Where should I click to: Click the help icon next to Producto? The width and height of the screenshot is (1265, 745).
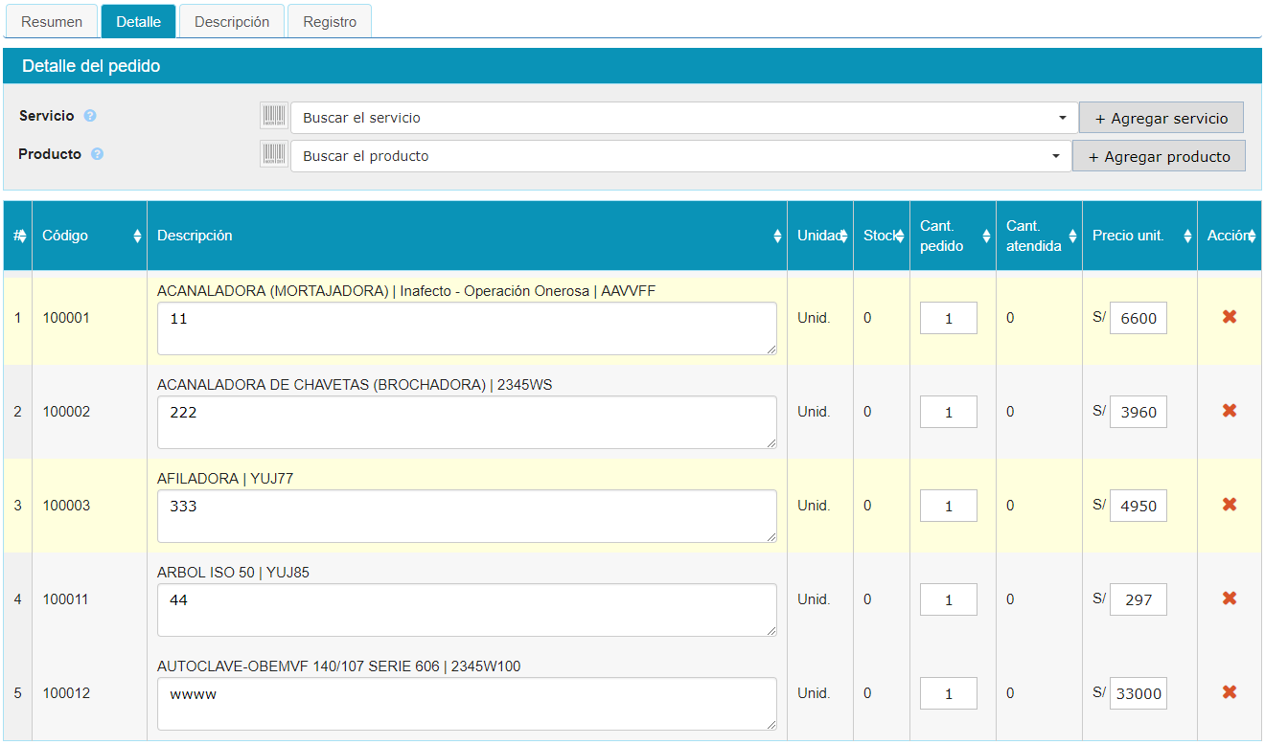click(97, 154)
